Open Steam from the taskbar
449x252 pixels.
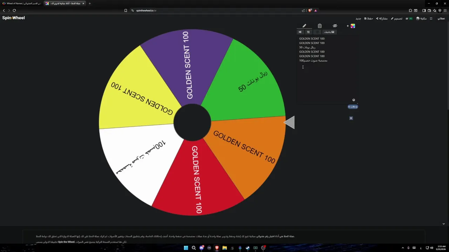coord(248,248)
